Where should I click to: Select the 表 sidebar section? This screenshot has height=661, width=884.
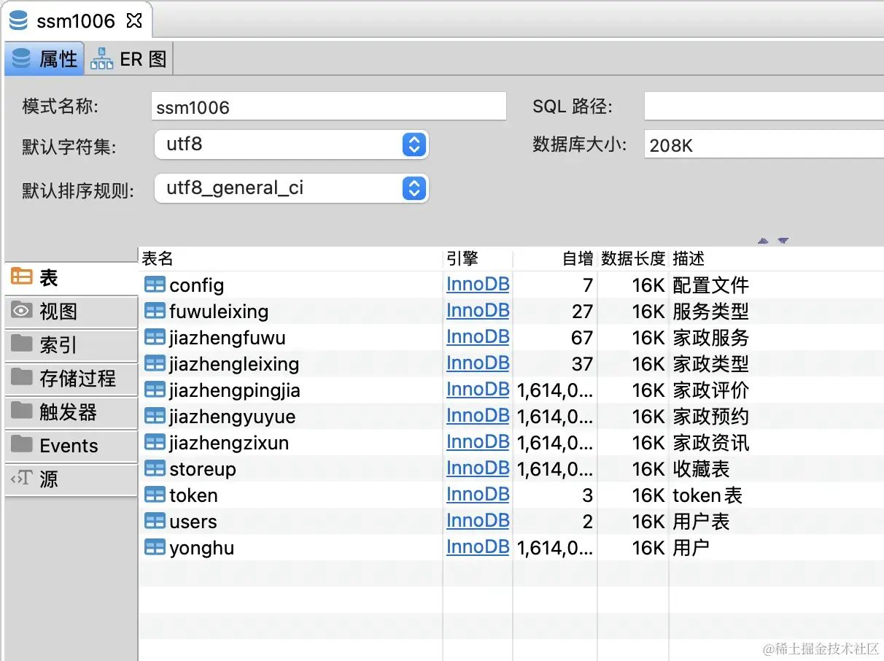click(x=71, y=278)
